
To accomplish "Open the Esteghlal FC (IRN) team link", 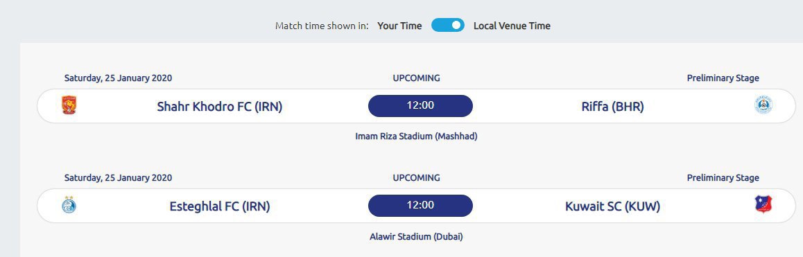I will 220,206.
